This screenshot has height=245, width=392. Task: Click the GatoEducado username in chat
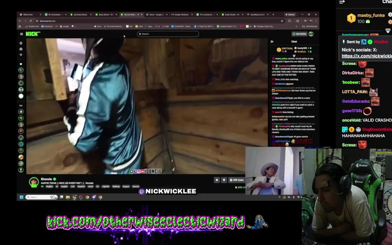point(355,101)
